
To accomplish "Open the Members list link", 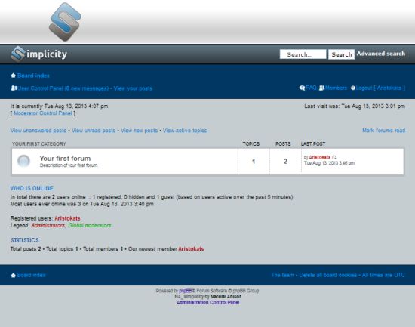I will click(336, 88).
